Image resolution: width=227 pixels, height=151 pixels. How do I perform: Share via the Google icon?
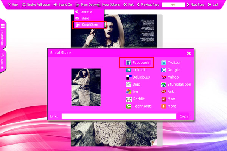(163, 70)
